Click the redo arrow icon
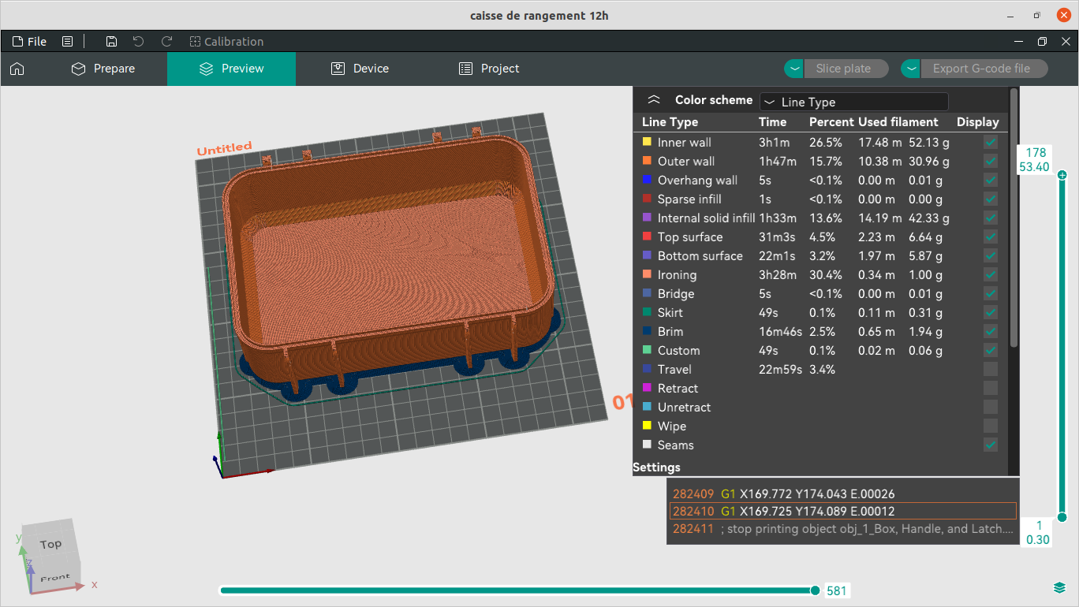Screen dimensions: 1079x607 166,42
